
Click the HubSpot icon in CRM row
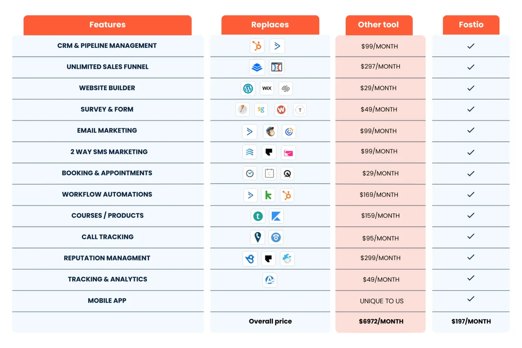point(258,46)
